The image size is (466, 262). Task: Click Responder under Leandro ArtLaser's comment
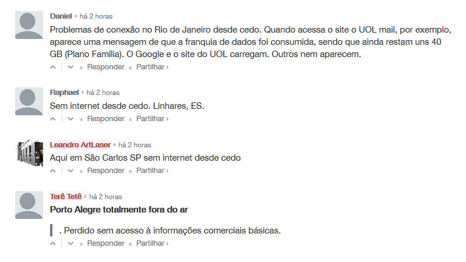pyautogui.click(x=105, y=171)
